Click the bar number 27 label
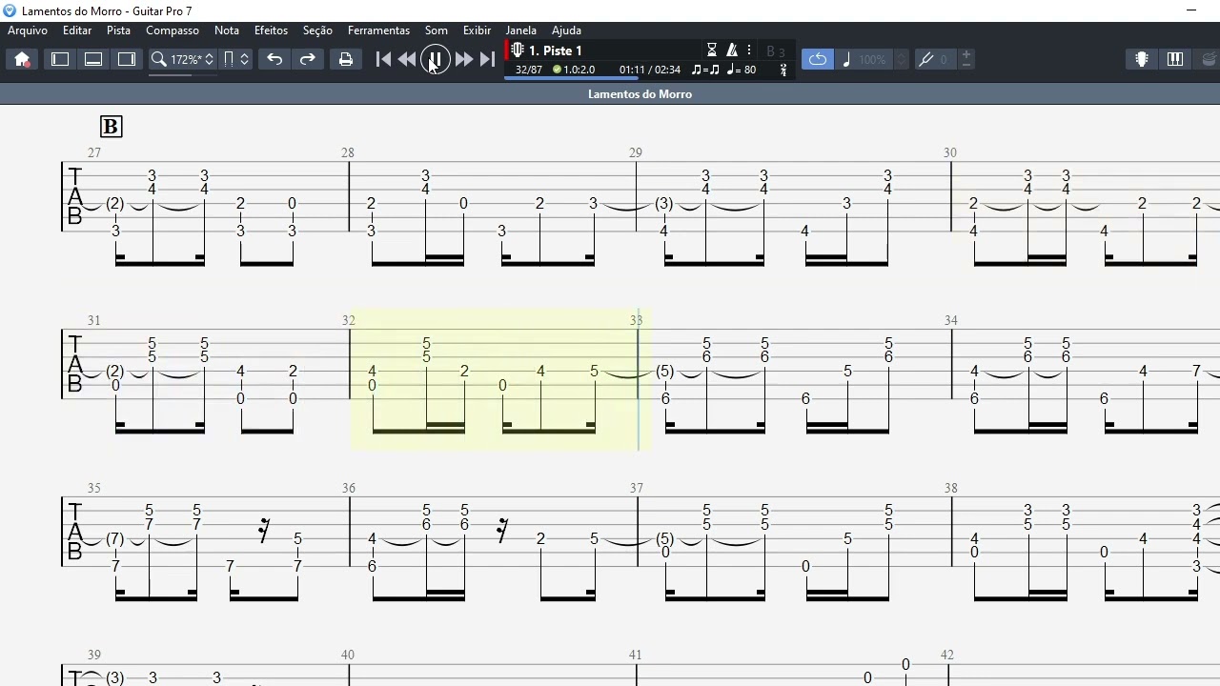Screen dimensions: 1220x686 (x=94, y=152)
